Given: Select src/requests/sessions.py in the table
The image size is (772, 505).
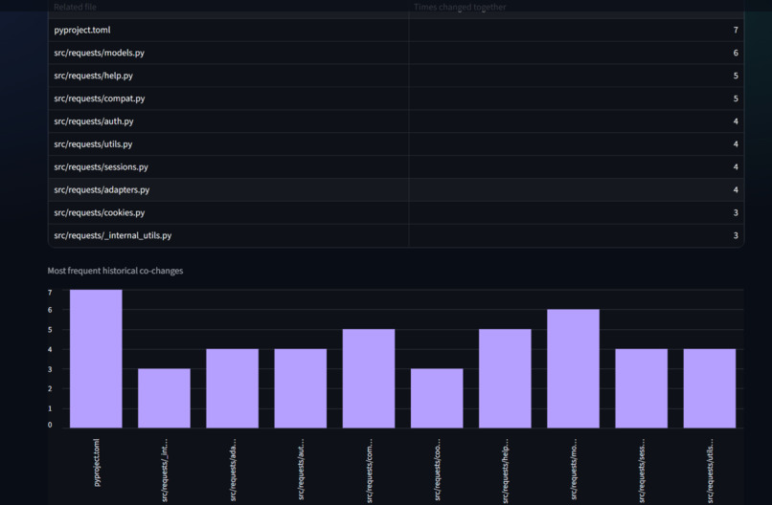Looking at the screenshot, I should tap(101, 167).
